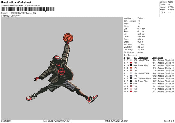
Task: Select the Width value '4.81 in'
Action: (171, 10)
